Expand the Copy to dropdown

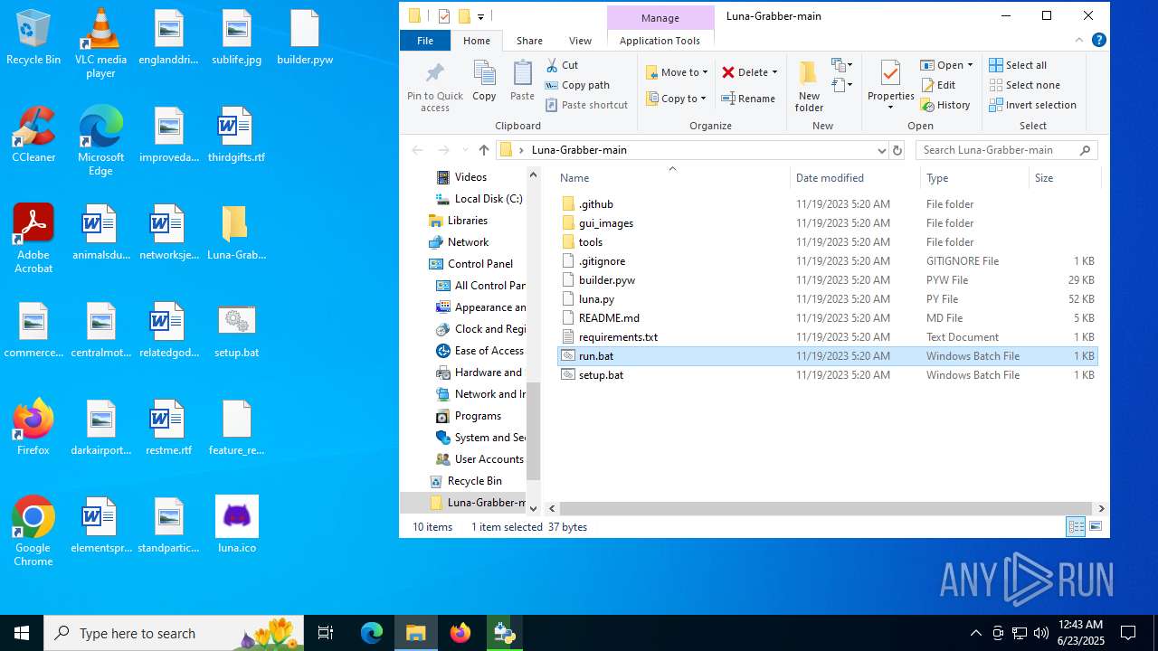704,99
